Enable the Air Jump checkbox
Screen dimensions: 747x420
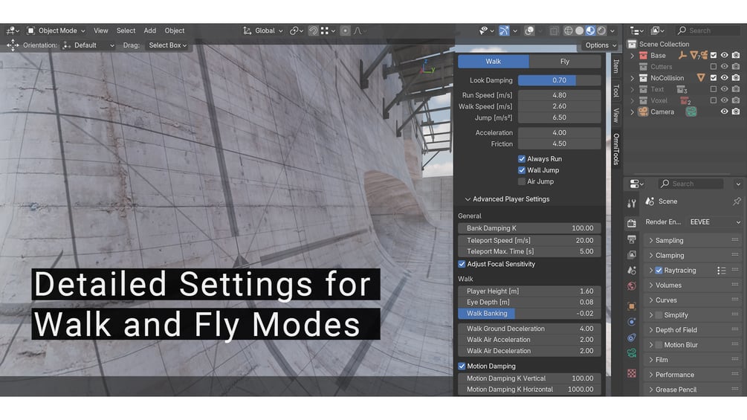pos(522,181)
